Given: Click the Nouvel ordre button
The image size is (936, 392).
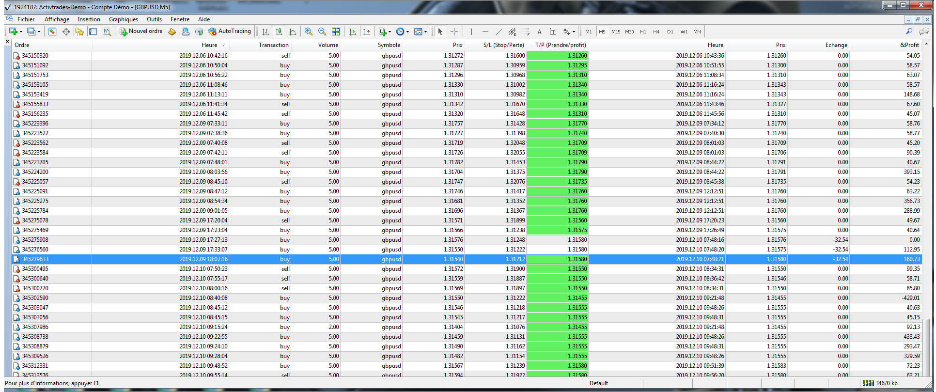Looking at the screenshot, I should point(141,31).
